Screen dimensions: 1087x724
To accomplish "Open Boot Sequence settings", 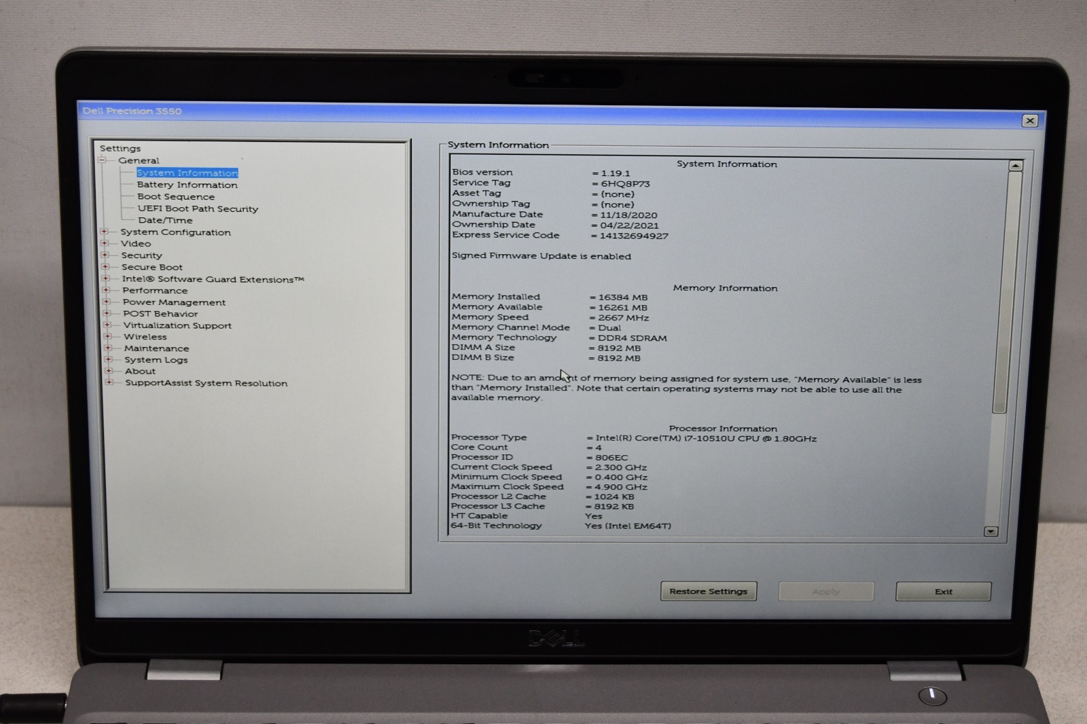I will tap(176, 196).
